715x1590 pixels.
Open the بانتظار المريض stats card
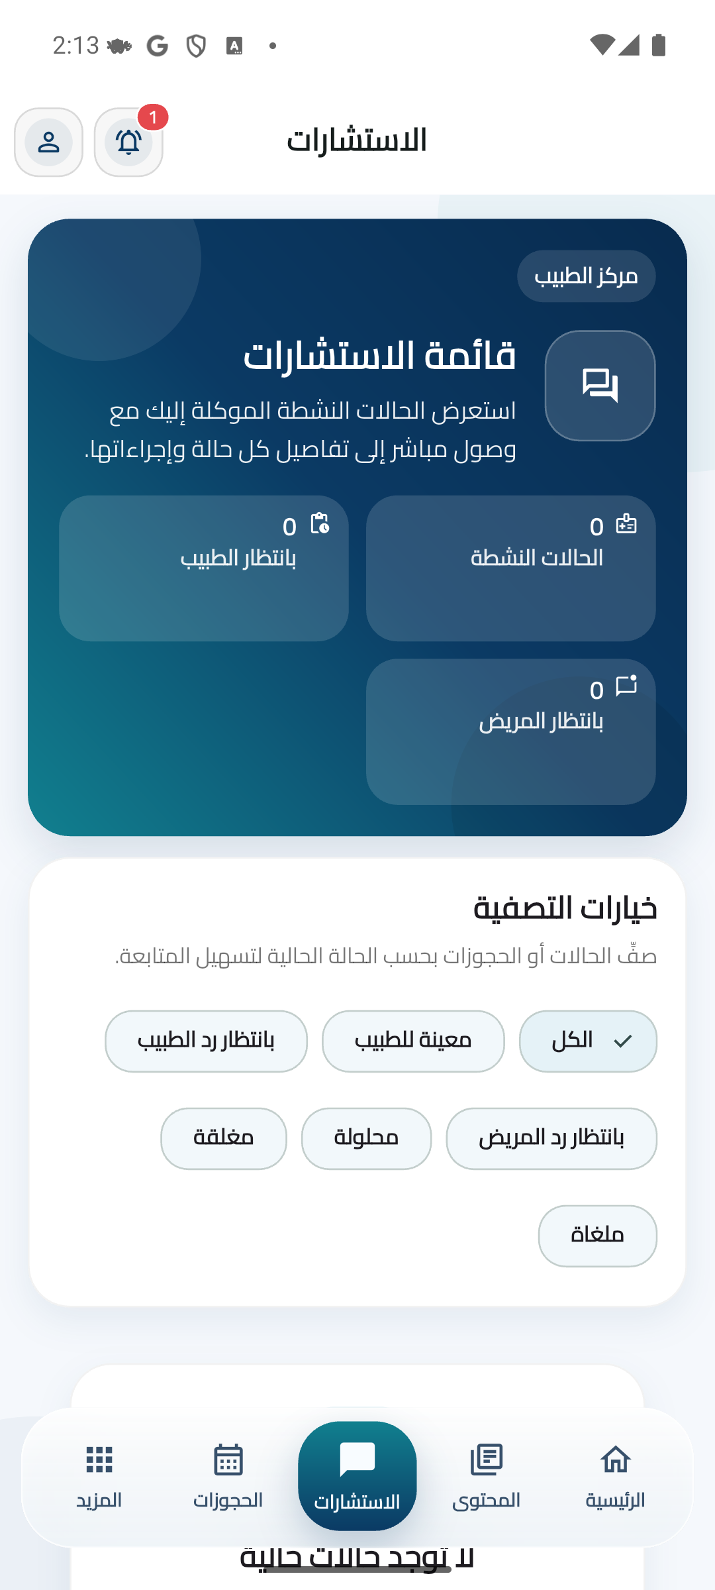[x=510, y=731]
